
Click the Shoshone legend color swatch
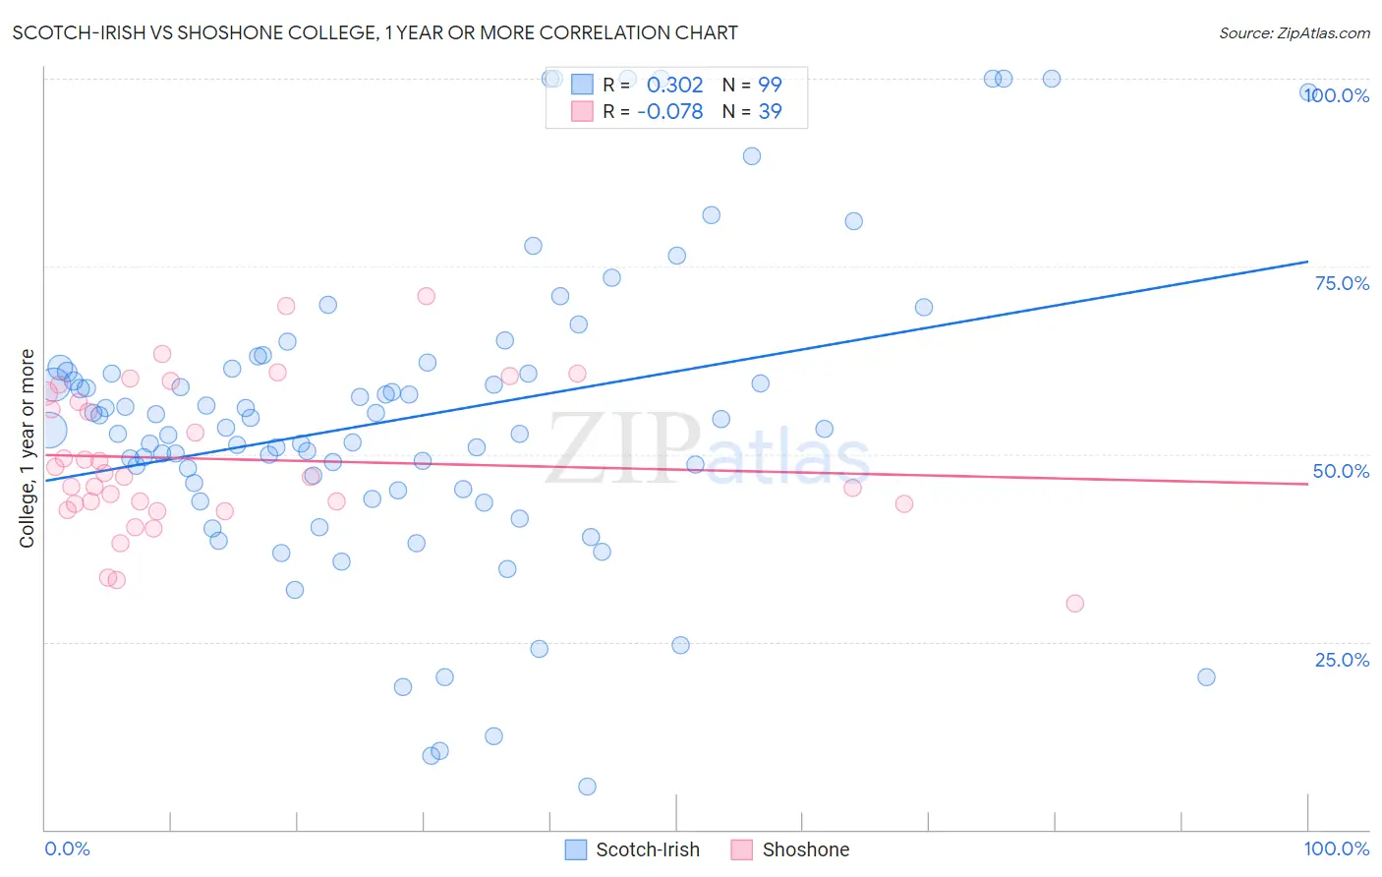click(742, 849)
